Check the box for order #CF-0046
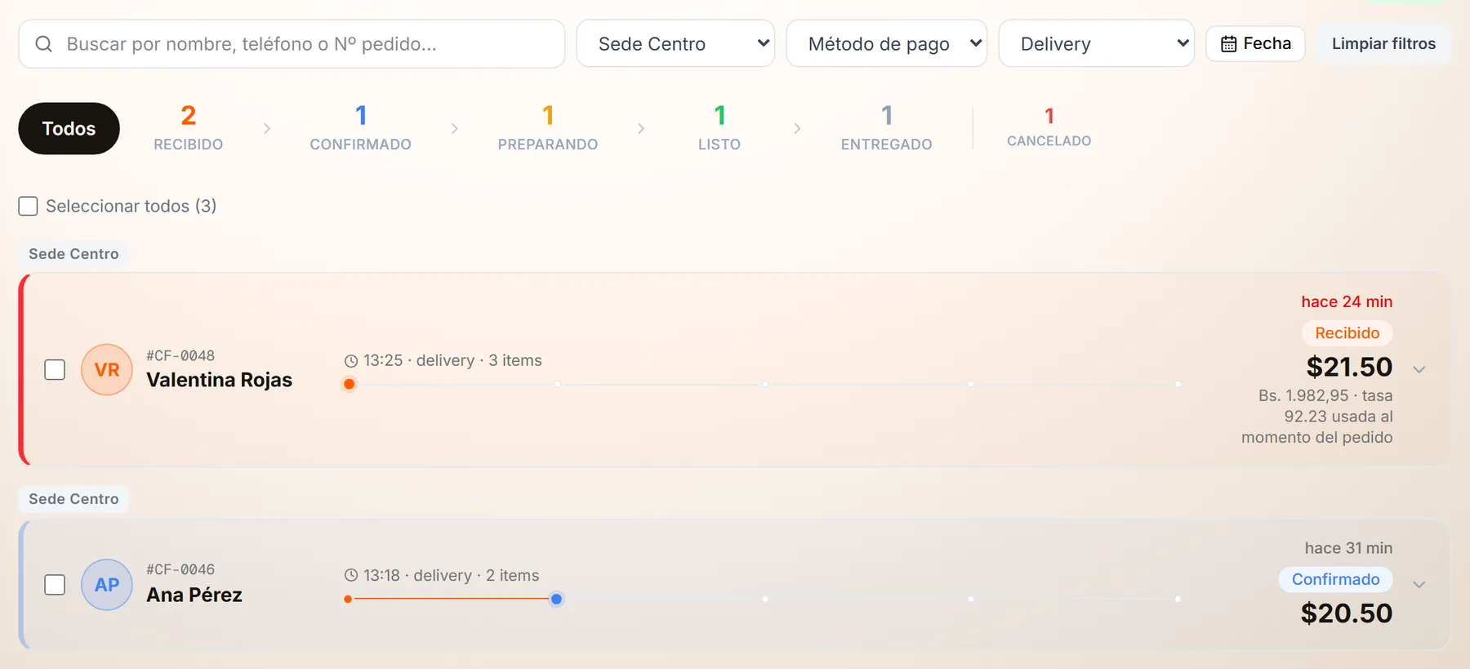 (55, 585)
